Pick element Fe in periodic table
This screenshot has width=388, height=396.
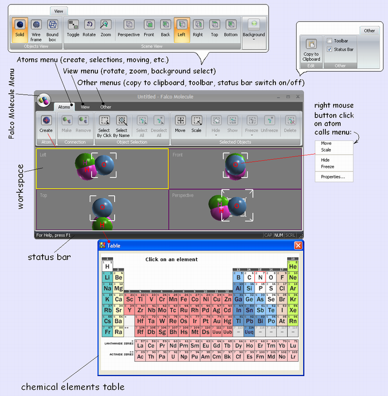point(183,300)
